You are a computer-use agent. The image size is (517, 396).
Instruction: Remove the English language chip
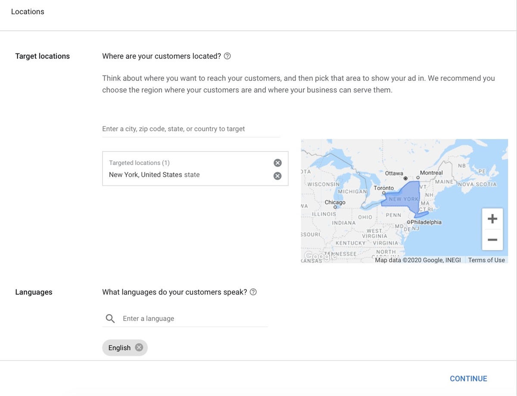tap(139, 348)
